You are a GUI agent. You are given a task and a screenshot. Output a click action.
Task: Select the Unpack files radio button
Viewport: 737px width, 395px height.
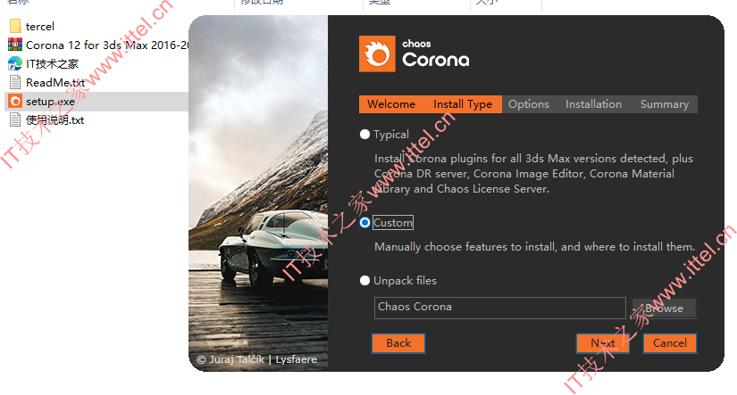(x=364, y=281)
